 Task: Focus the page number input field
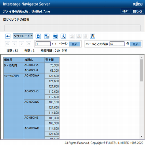pyautogui.click(x=43, y=44)
